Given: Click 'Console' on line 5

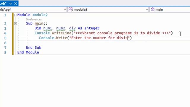Looking at the screenshot, I should (x=46, y=38).
